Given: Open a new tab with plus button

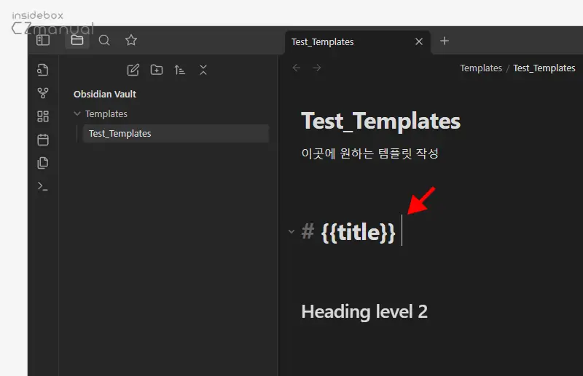Looking at the screenshot, I should [445, 41].
